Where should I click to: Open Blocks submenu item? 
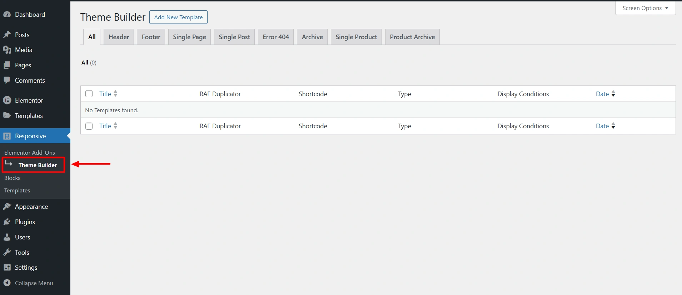click(13, 178)
